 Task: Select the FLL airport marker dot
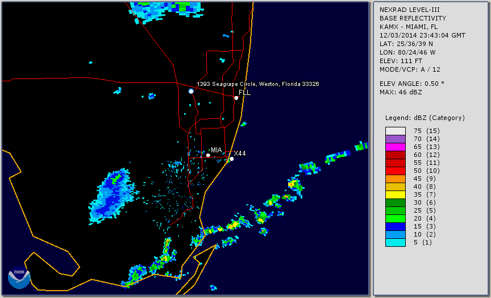[236, 98]
